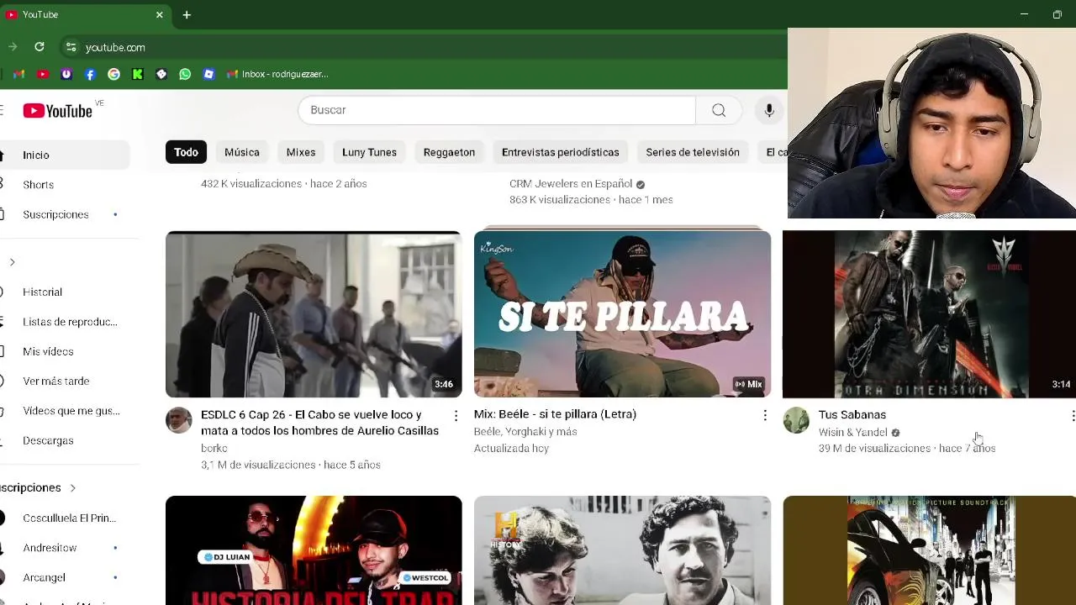Viewport: 1076px width, 605px height.
Task: Open Mis vídeos in the sidebar
Action: pos(65,351)
